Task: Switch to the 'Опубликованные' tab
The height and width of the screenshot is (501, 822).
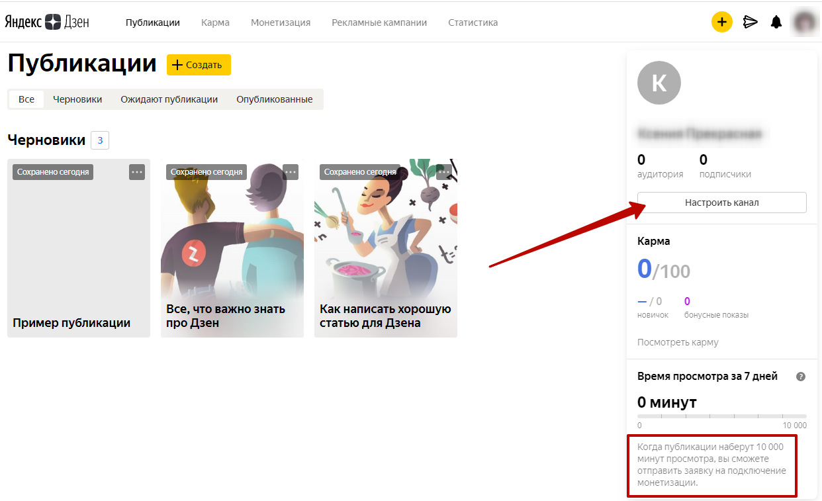Action: pyautogui.click(x=275, y=99)
